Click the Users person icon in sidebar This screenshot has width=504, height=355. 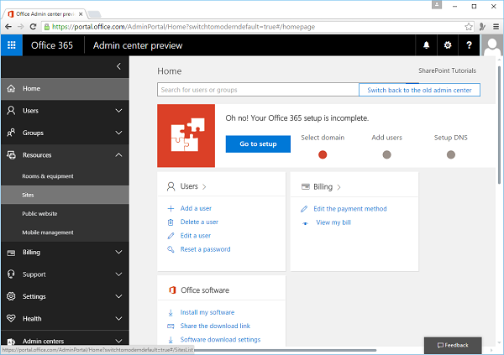tap(11, 111)
